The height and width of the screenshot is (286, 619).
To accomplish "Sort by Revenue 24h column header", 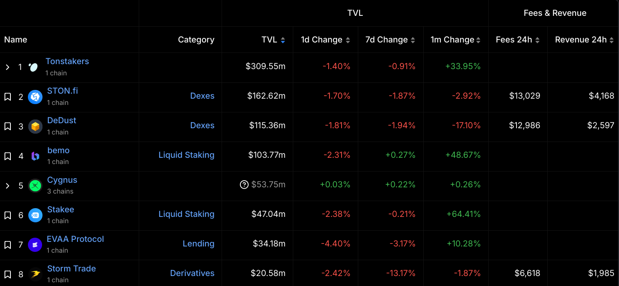I will tap(584, 40).
